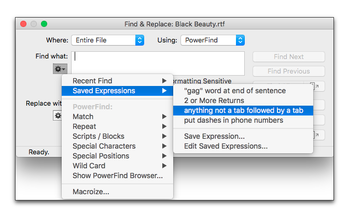Open the Special Positions submenu
The width and height of the screenshot is (349, 217).
pyautogui.click(x=118, y=156)
